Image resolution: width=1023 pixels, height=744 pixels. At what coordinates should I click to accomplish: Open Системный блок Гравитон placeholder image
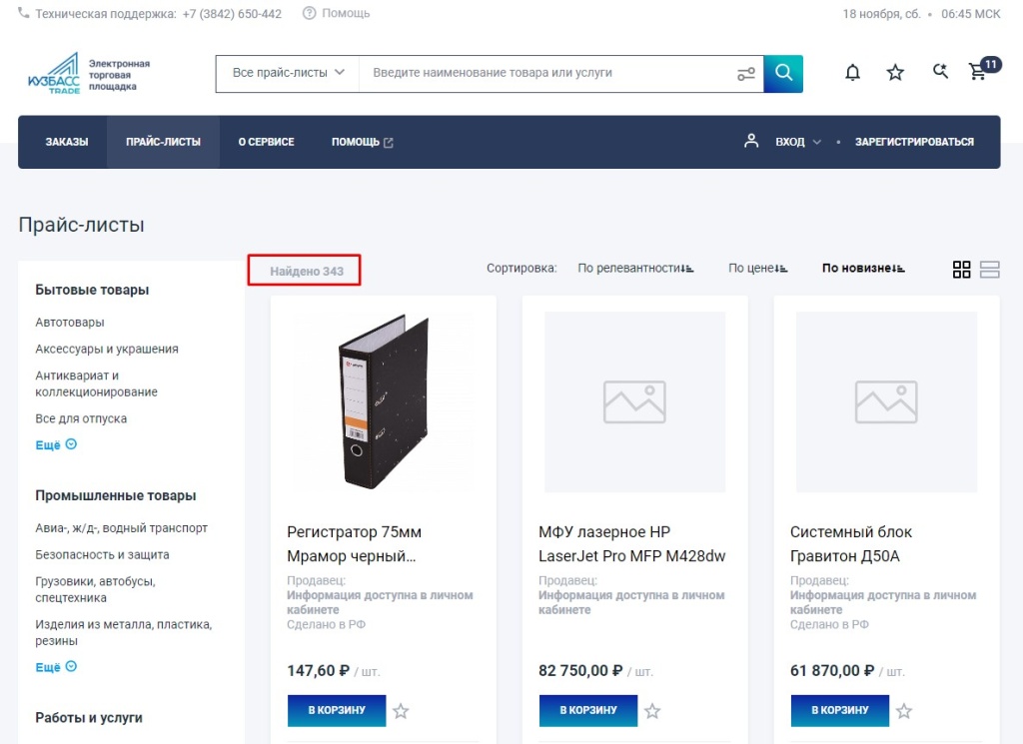click(886, 401)
